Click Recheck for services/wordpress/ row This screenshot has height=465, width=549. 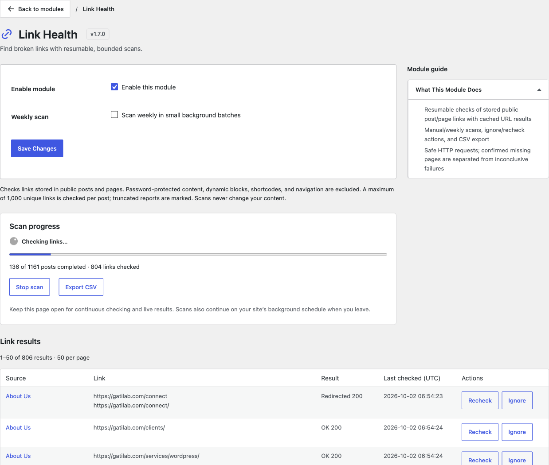point(480,459)
